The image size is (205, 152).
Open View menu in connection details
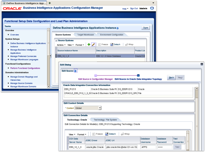click(72, 134)
